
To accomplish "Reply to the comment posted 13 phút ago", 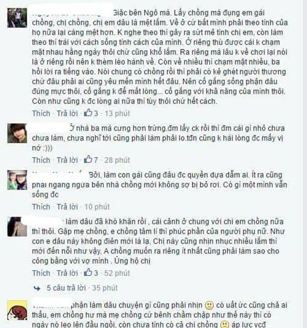I will (67, 114).
